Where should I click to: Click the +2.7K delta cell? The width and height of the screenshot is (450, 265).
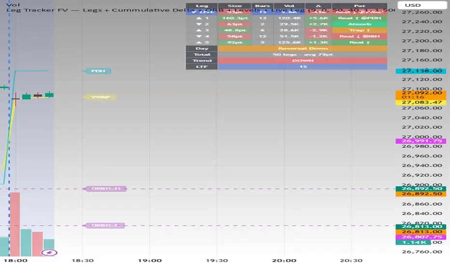click(318, 24)
